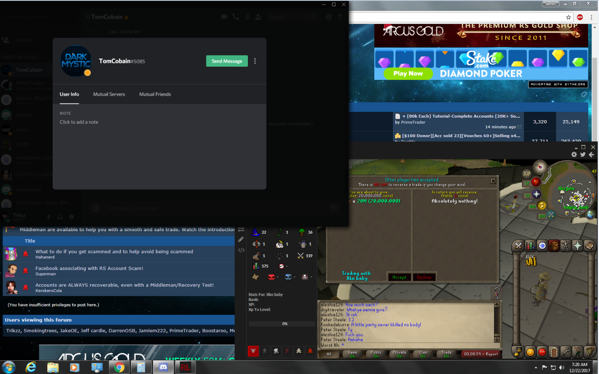
Task: Click the Report button in chat bar
Action: (x=481, y=354)
